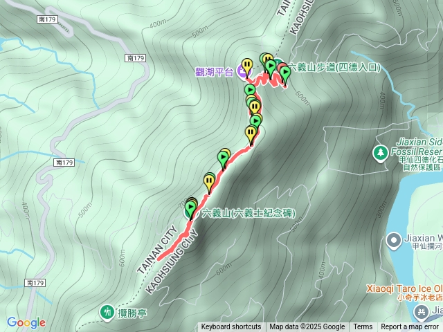Click the yellow pause marker southwest of mid-trail
443x332 pixels.
tap(209, 183)
